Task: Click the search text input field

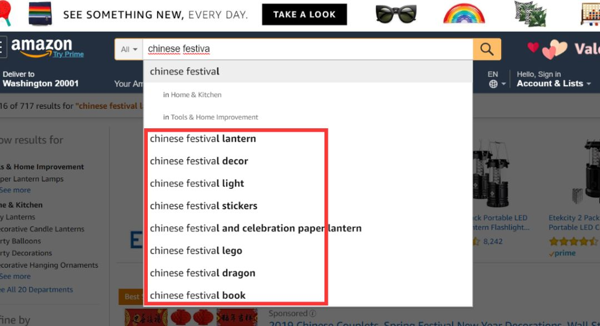Action: [308, 49]
